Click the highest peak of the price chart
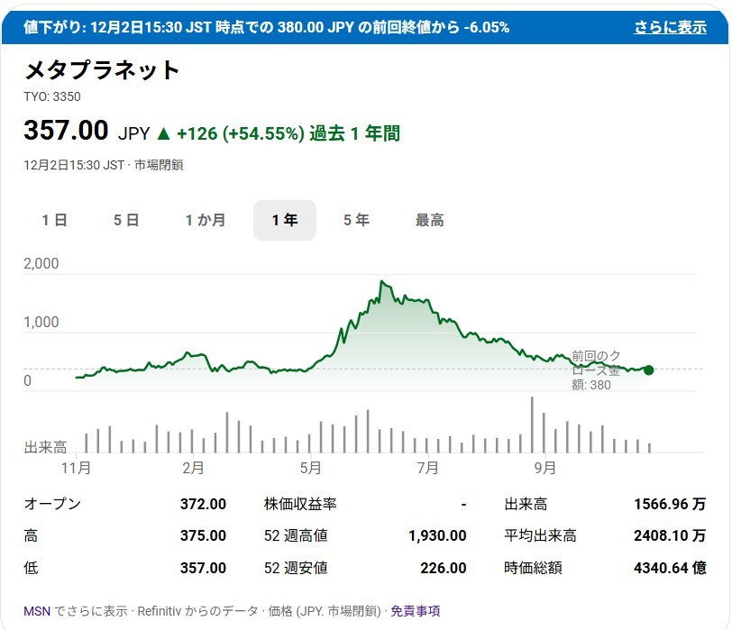Image resolution: width=732 pixels, height=630 pixels. click(382, 282)
